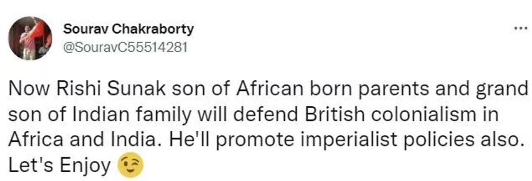Screen dimensions: 532x181
Task: Click Sourav Chakraborty's profile picture
Action: [x=30, y=39]
